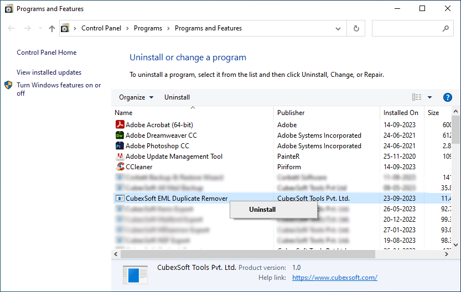461x292 pixels.
Task: Click the 19-08-2023 installed date cell
Action: point(400,241)
